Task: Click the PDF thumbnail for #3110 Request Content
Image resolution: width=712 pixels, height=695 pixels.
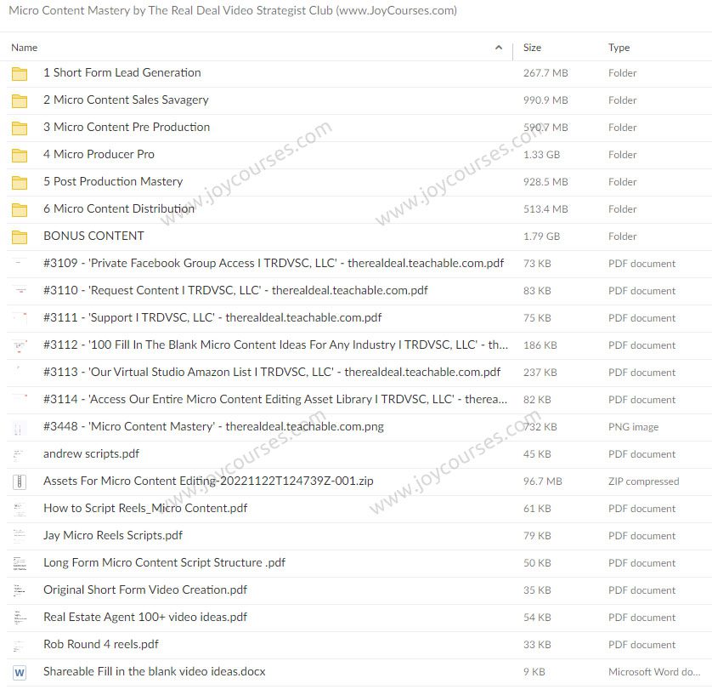Action: click(x=20, y=292)
